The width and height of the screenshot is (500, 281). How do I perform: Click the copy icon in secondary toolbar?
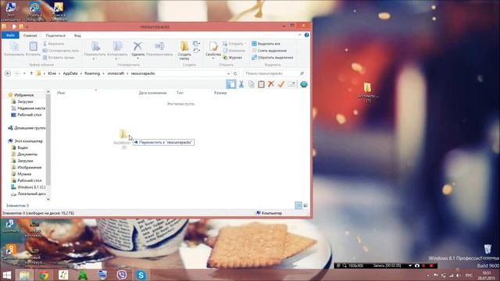[x=252, y=84]
